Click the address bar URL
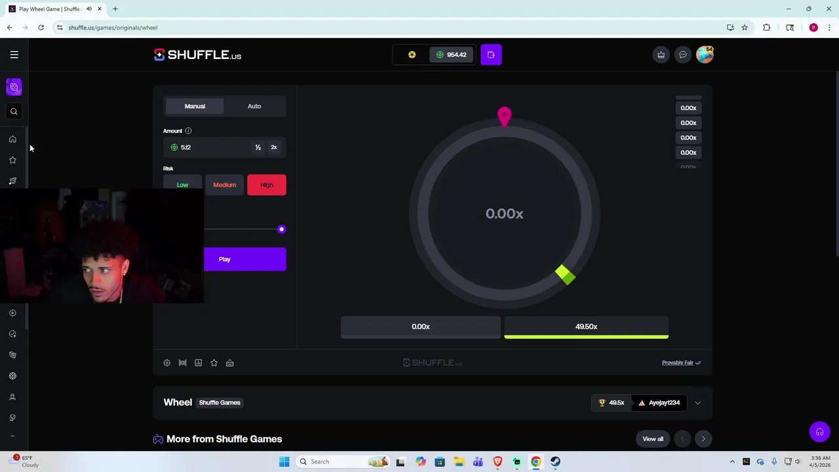Image resolution: width=839 pixels, height=472 pixels. (113, 28)
